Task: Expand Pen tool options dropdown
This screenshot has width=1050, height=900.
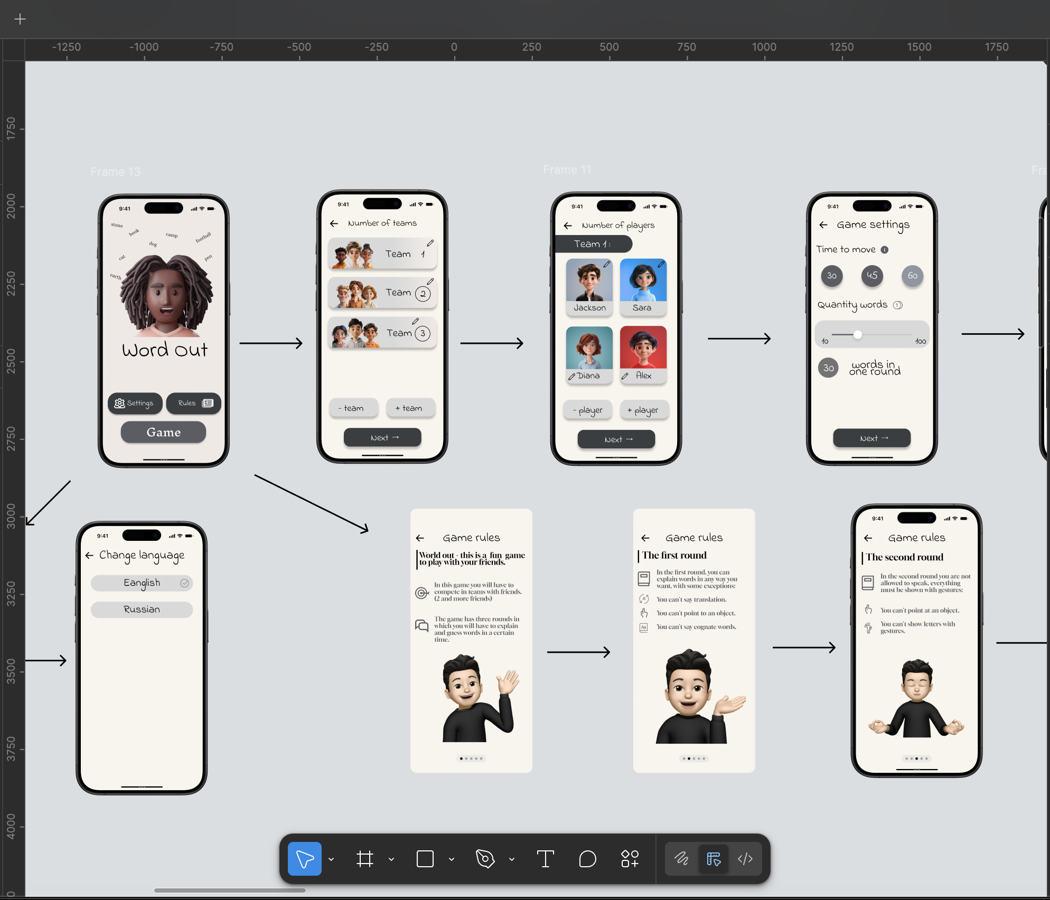Action: (x=512, y=859)
